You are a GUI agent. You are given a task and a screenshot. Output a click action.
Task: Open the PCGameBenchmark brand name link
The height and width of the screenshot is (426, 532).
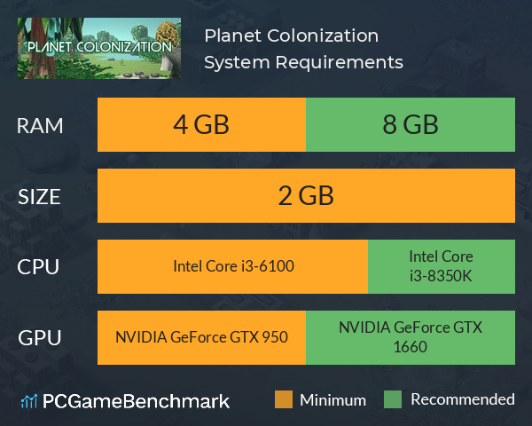(x=136, y=401)
